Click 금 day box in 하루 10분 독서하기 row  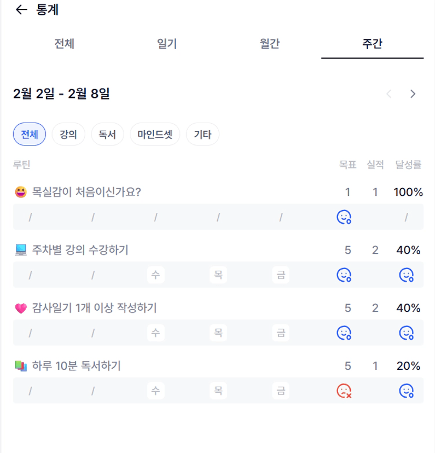click(281, 391)
